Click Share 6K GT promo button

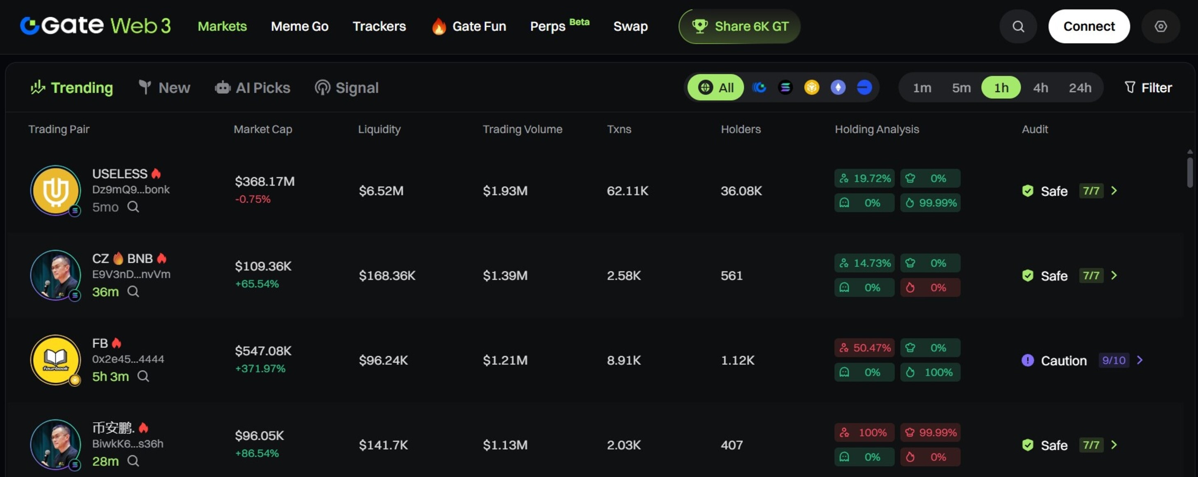pos(739,26)
